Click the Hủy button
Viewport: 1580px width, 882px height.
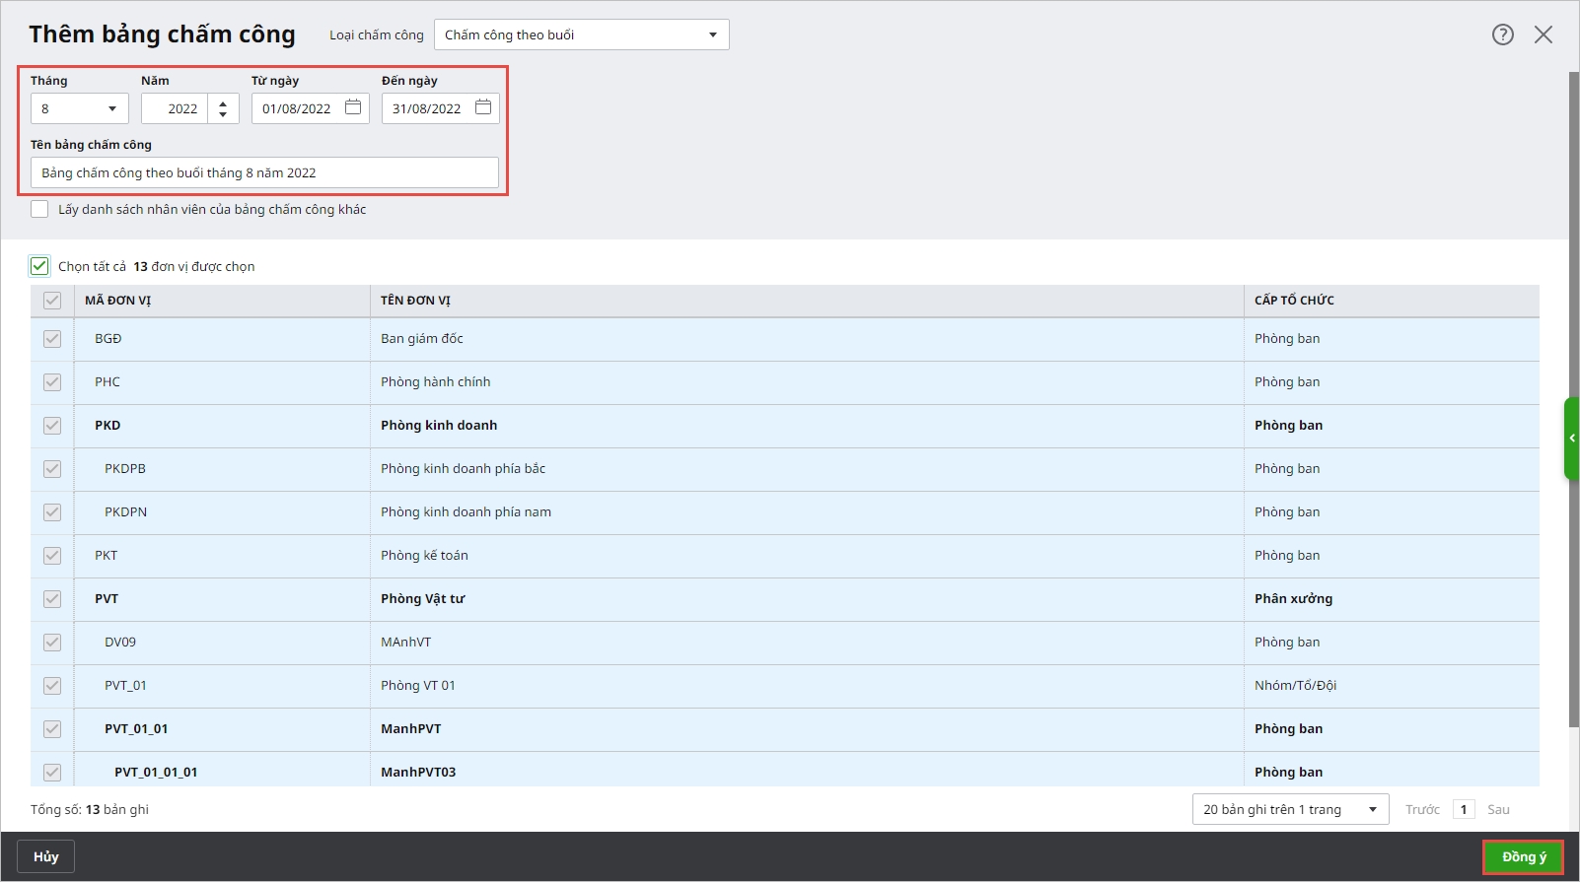(x=46, y=856)
